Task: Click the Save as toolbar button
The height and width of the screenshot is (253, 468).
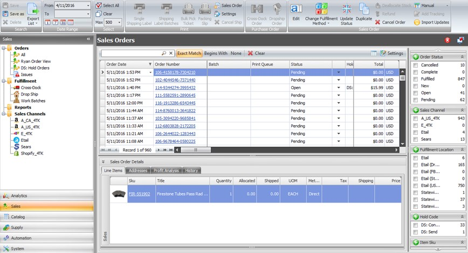Action: point(13,13)
